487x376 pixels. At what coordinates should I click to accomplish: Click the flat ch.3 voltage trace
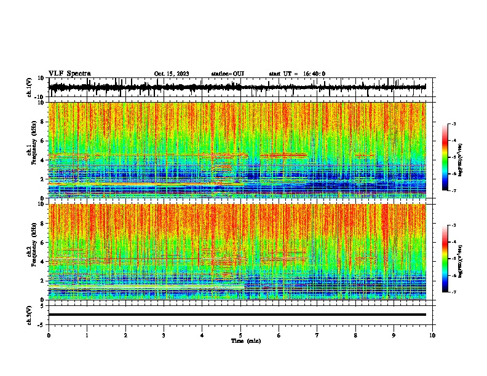tap(237, 315)
